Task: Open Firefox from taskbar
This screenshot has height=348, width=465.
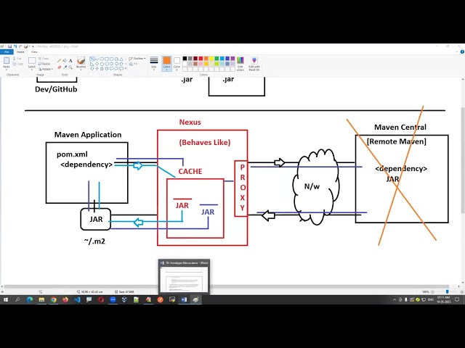Action: click(x=65, y=299)
